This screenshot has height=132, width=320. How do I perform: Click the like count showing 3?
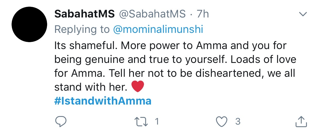pyautogui.click(x=238, y=121)
